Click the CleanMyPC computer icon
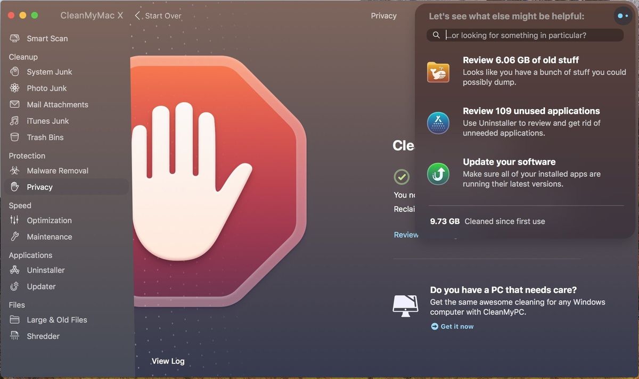This screenshot has width=639, height=379. pos(406,305)
